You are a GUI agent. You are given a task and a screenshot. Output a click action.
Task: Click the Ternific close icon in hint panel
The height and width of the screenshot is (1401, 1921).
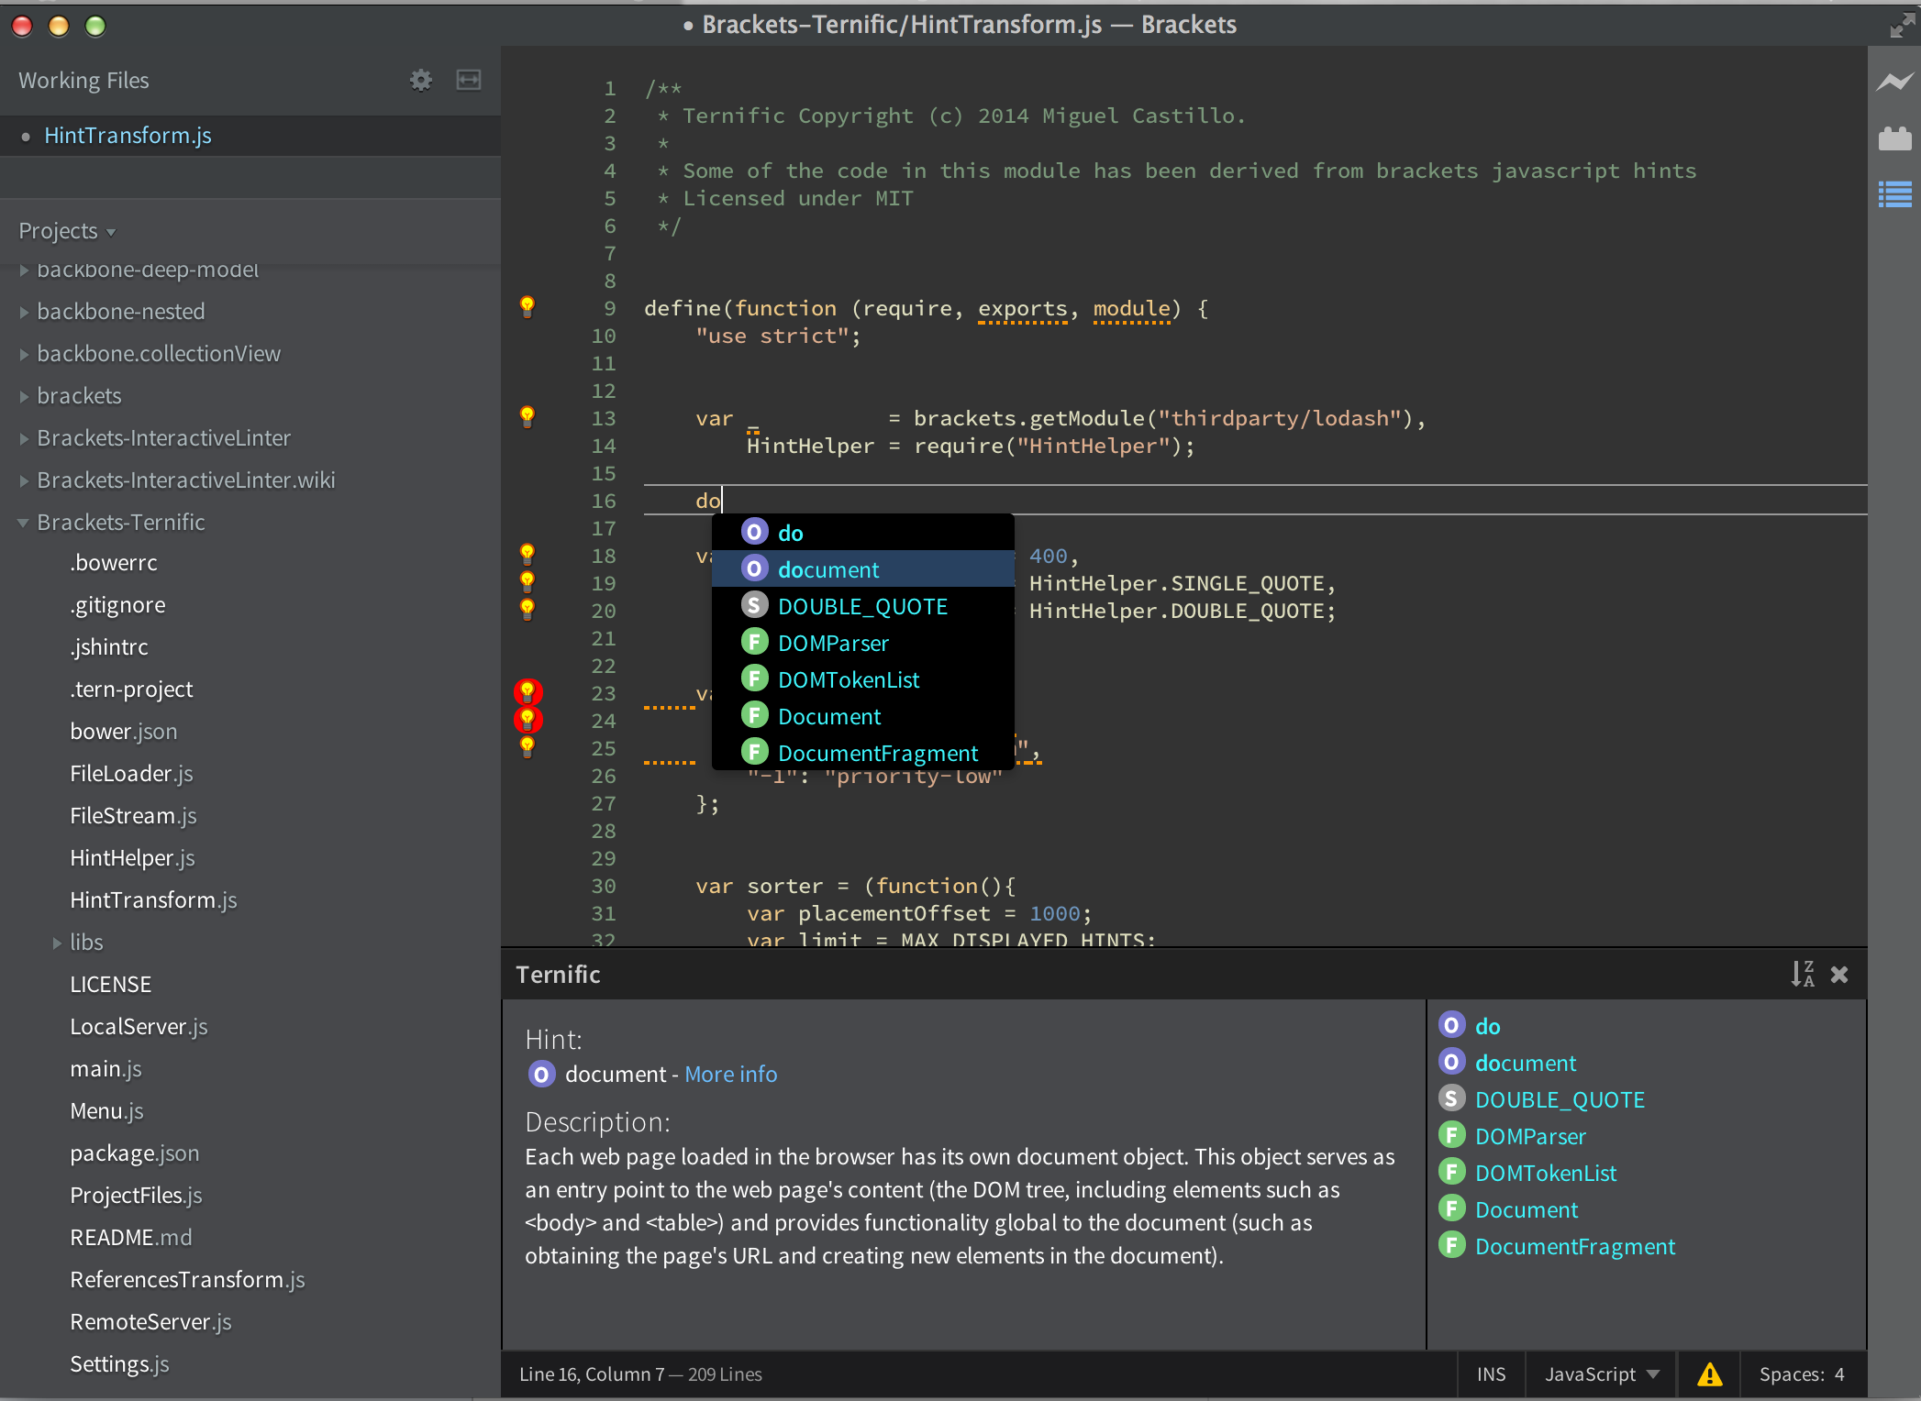pyautogui.click(x=1839, y=973)
